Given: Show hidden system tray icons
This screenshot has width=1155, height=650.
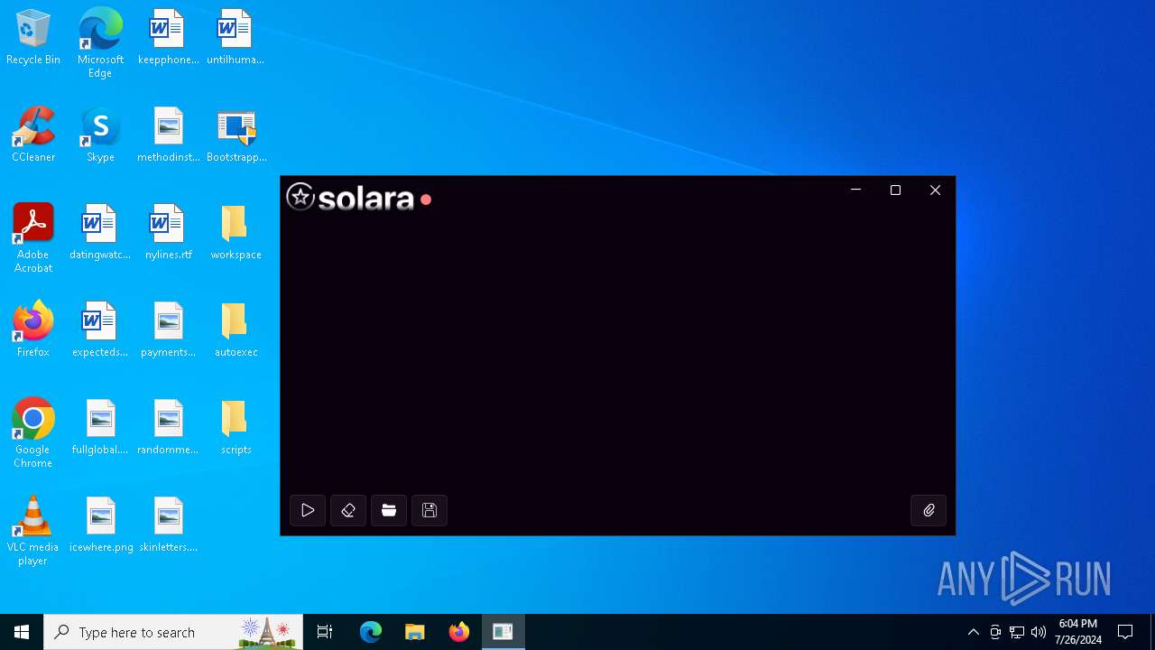Looking at the screenshot, I should pyautogui.click(x=973, y=632).
